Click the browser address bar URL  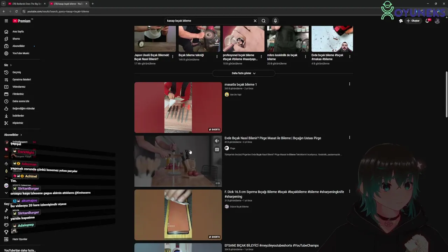pyautogui.click(x=58, y=11)
